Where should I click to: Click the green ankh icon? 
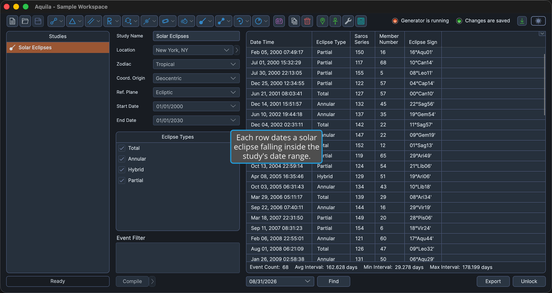335,21
